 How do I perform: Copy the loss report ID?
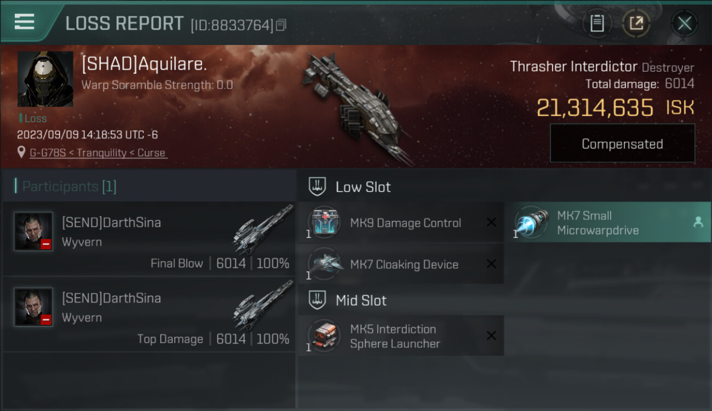click(281, 25)
